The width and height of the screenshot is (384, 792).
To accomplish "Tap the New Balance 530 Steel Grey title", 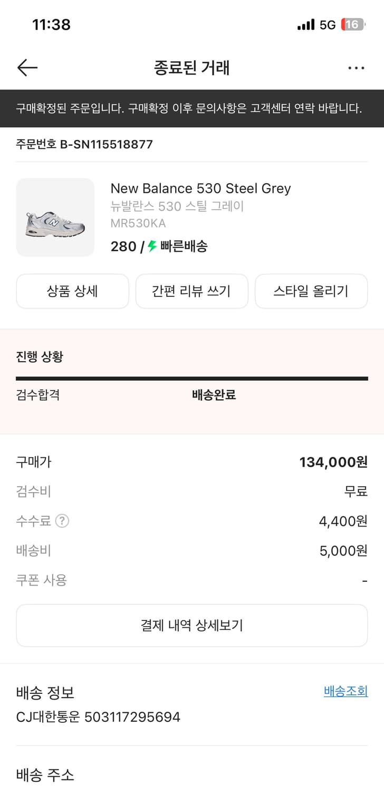I will coord(200,188).
